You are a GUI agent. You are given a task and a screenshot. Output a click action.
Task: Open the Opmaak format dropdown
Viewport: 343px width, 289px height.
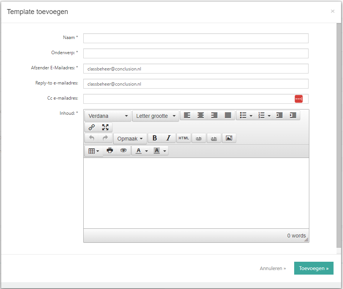click(130, 139)
